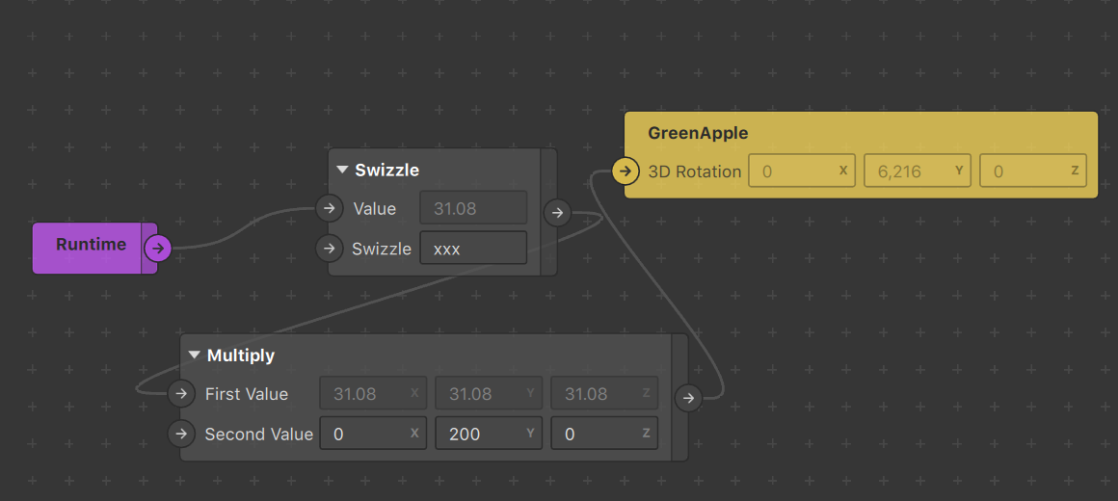The image size is (1118, 501).
Task: Click the Multiply First Value input port
Action: (182, 393)
